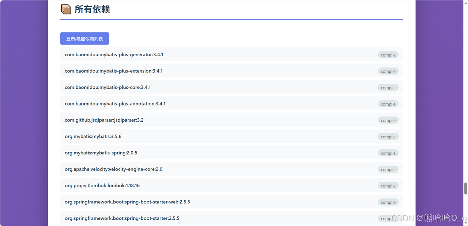Click the 显示/隐藏依赖列表 button
This screenshot has width=468, height=226.
pyautogui.click(x=84, y=39)
